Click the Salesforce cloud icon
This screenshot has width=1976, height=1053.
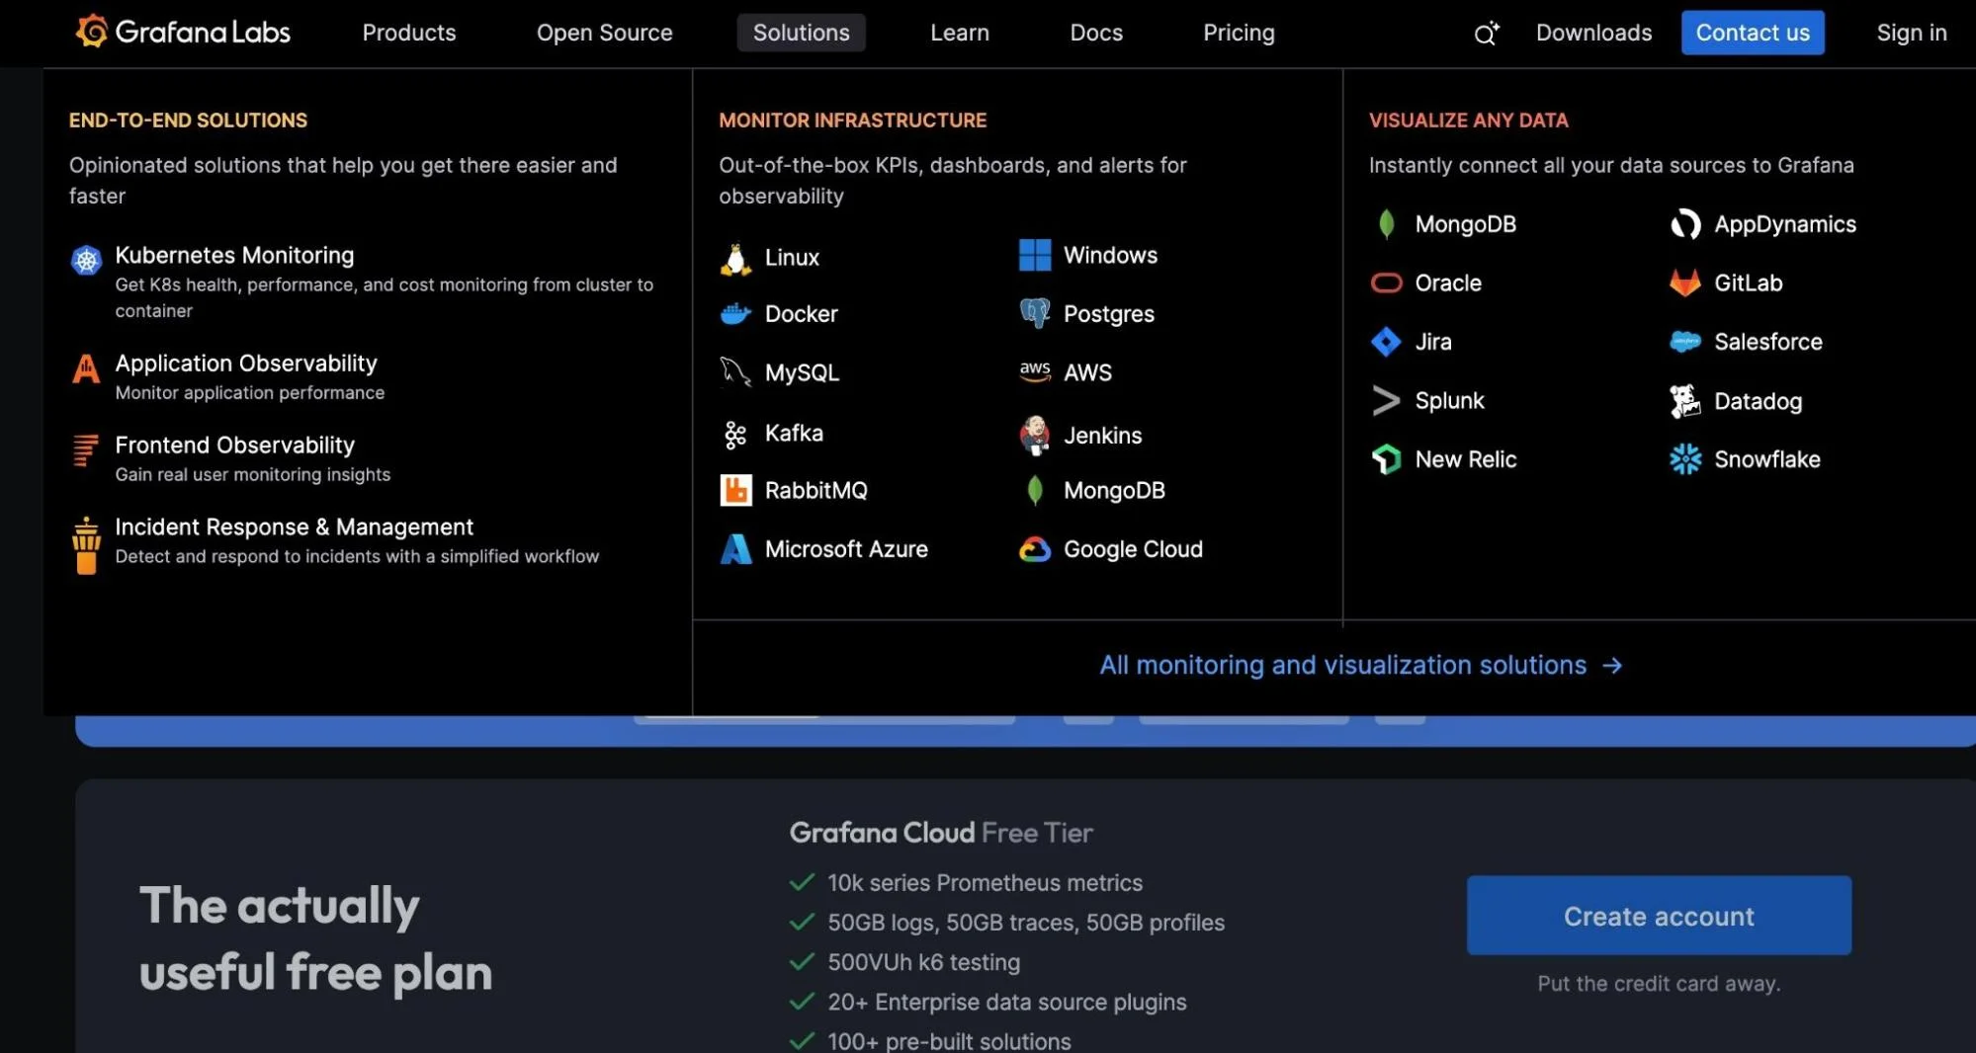click(1685, 342)
